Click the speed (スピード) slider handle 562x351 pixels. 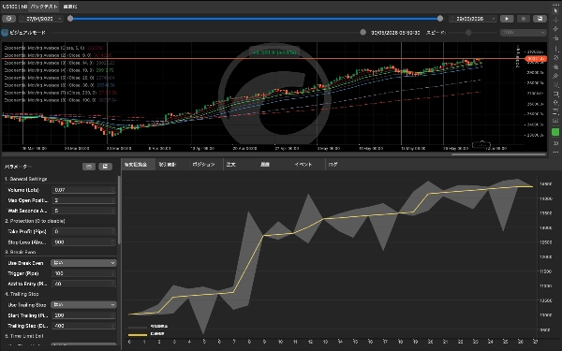[468, 33]
